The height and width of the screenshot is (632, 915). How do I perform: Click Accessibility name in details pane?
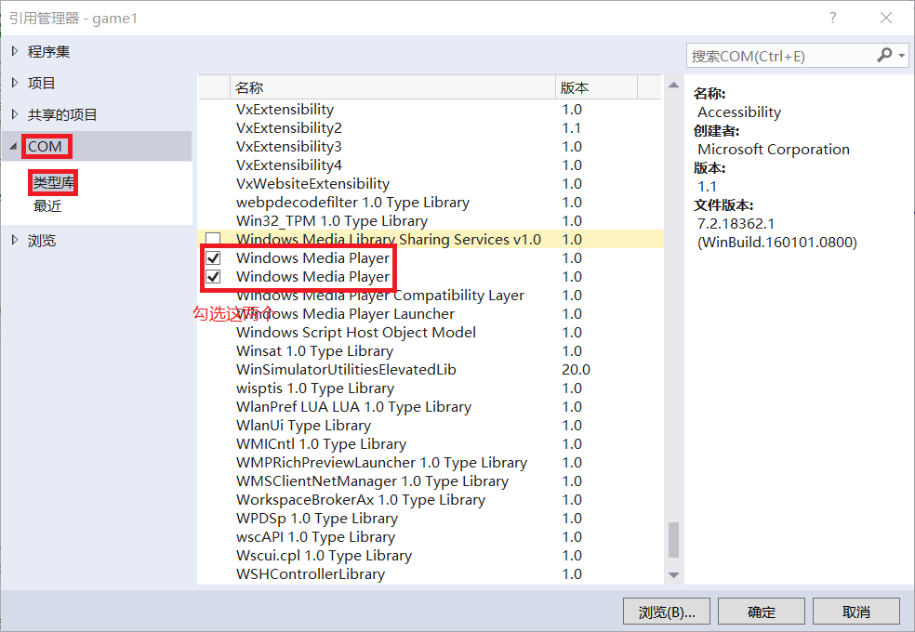(x=739, y=112)
